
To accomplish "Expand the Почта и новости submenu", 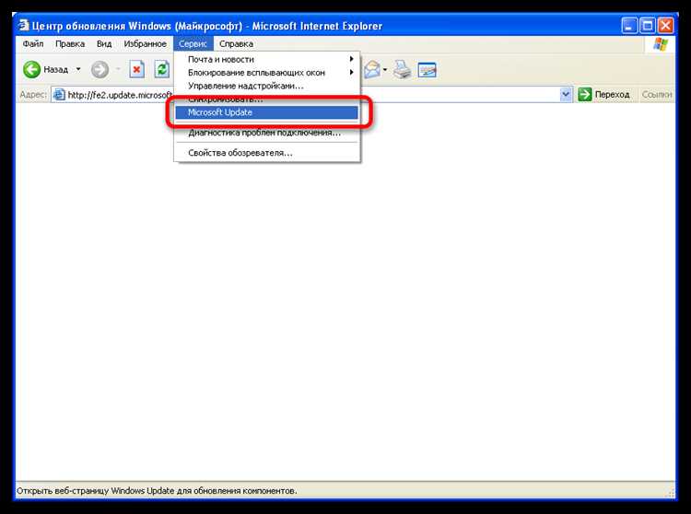I will (x=266, y=60).
